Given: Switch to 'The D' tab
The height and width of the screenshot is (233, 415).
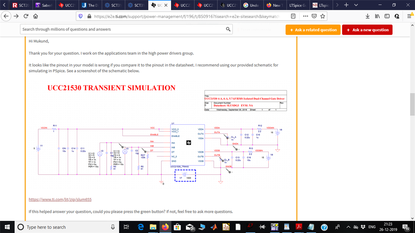Looking at the screenshot, I should 90,5.
